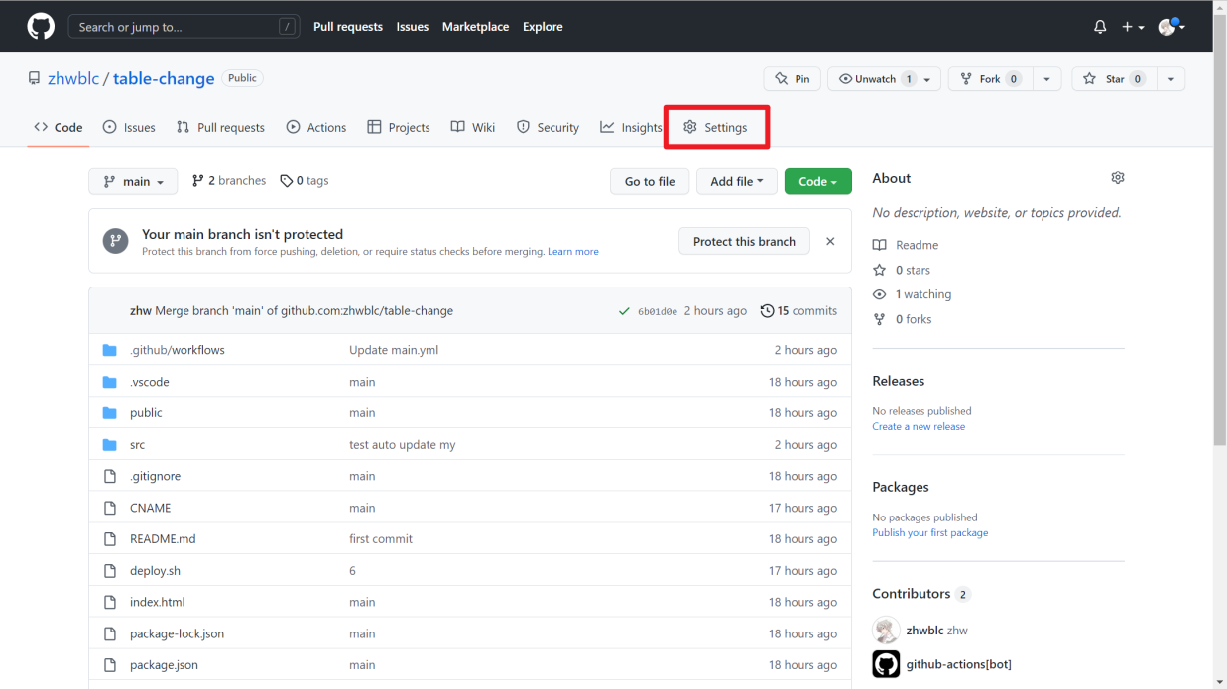
Task: Click the repository book icon beside zhwblc
Action: (35, 79)
